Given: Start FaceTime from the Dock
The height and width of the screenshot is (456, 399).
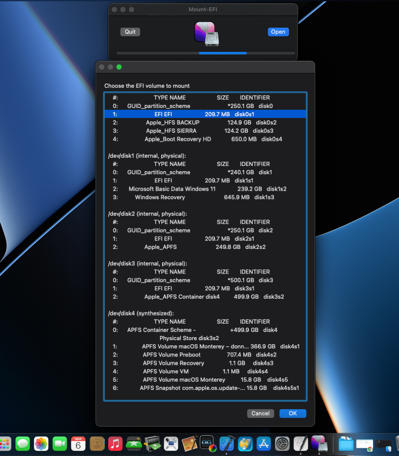Looking at the screenshot, I should (x=60, y=443).
